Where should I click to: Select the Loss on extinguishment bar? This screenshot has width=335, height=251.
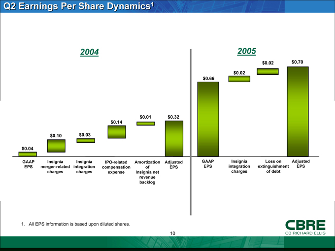268,71
